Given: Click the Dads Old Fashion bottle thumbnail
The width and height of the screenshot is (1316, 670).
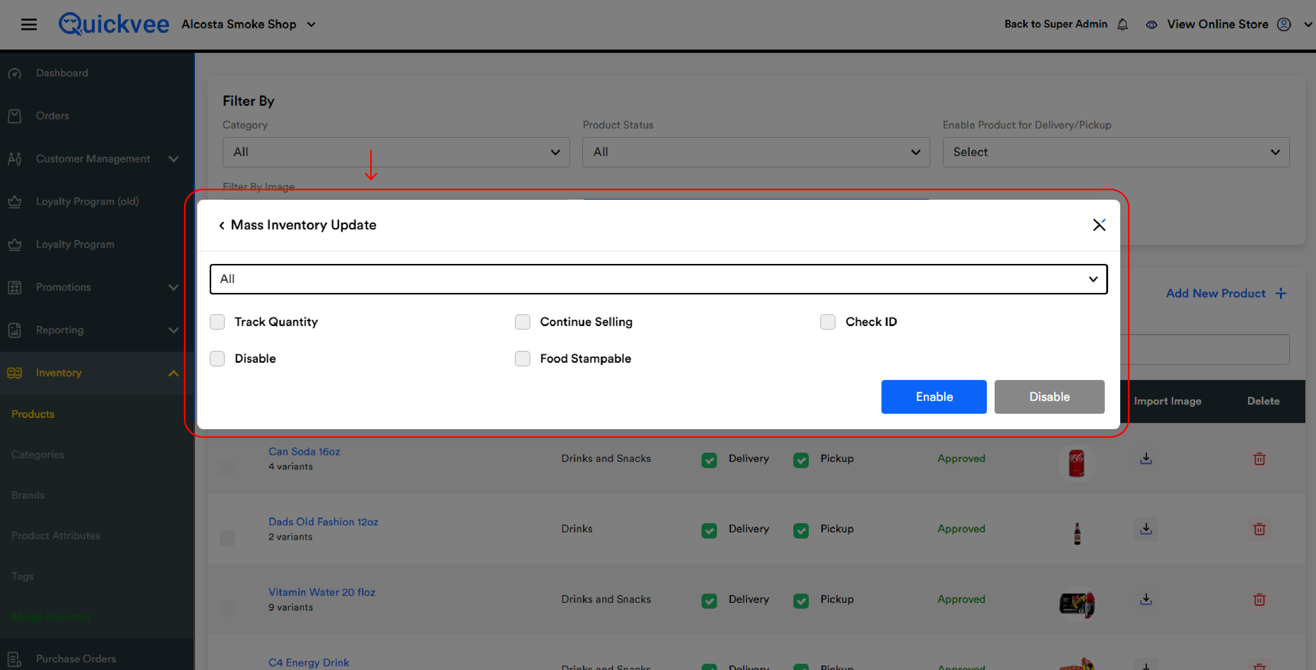Looking at the screenshot, I should pyautogui.click(x=1077, y=534).
